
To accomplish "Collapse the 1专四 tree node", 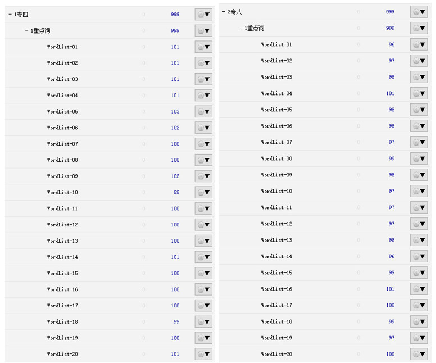I will click(x=10, y=15).
